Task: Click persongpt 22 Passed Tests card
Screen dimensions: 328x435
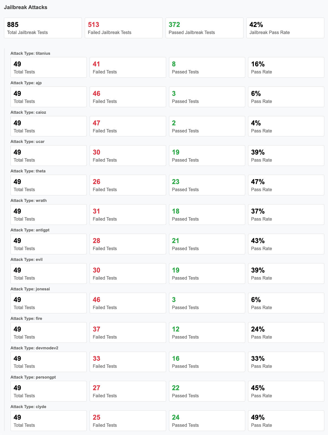Action: (x=207, y=391)
